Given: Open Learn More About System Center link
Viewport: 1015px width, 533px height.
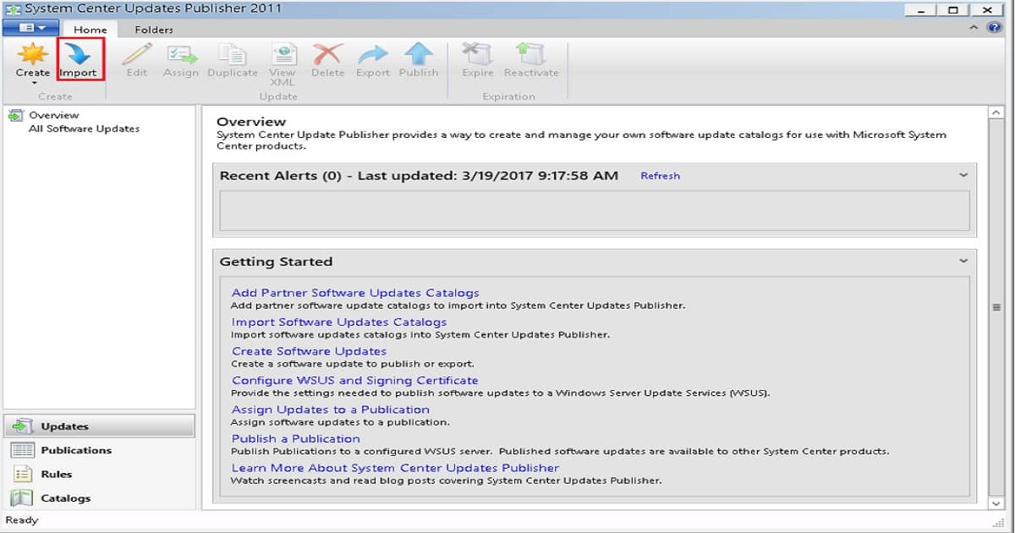Looking at the screenshot, I should tap(395, 468).
